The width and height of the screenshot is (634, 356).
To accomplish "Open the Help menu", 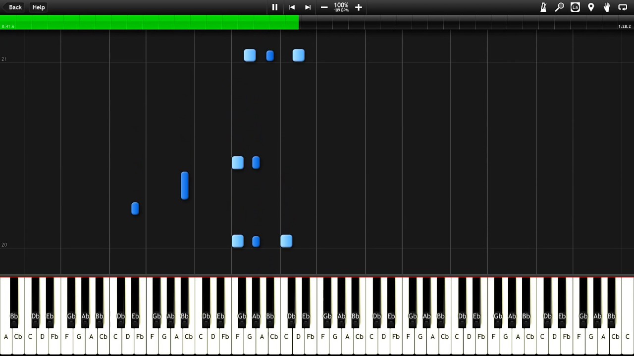I will click(x=39, y=7).
